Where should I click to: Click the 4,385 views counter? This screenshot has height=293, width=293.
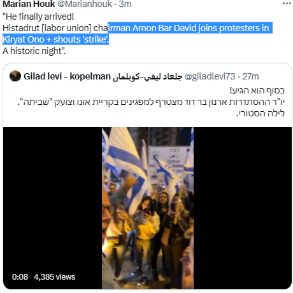54,277
